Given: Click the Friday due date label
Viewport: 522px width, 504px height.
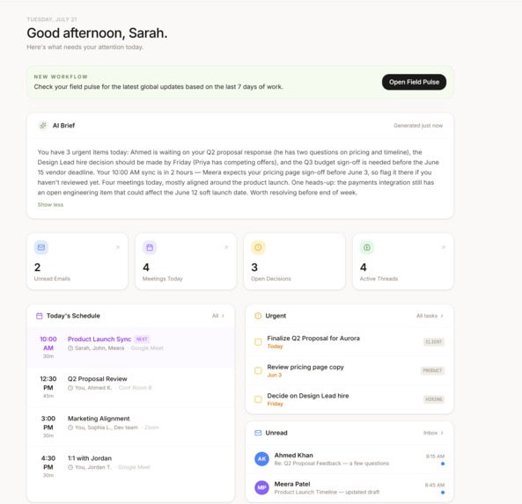Looking at the screenshot, I should click(275, 404).
